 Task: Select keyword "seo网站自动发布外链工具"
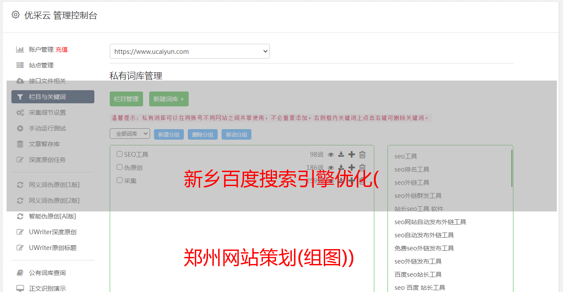(430, 222)
